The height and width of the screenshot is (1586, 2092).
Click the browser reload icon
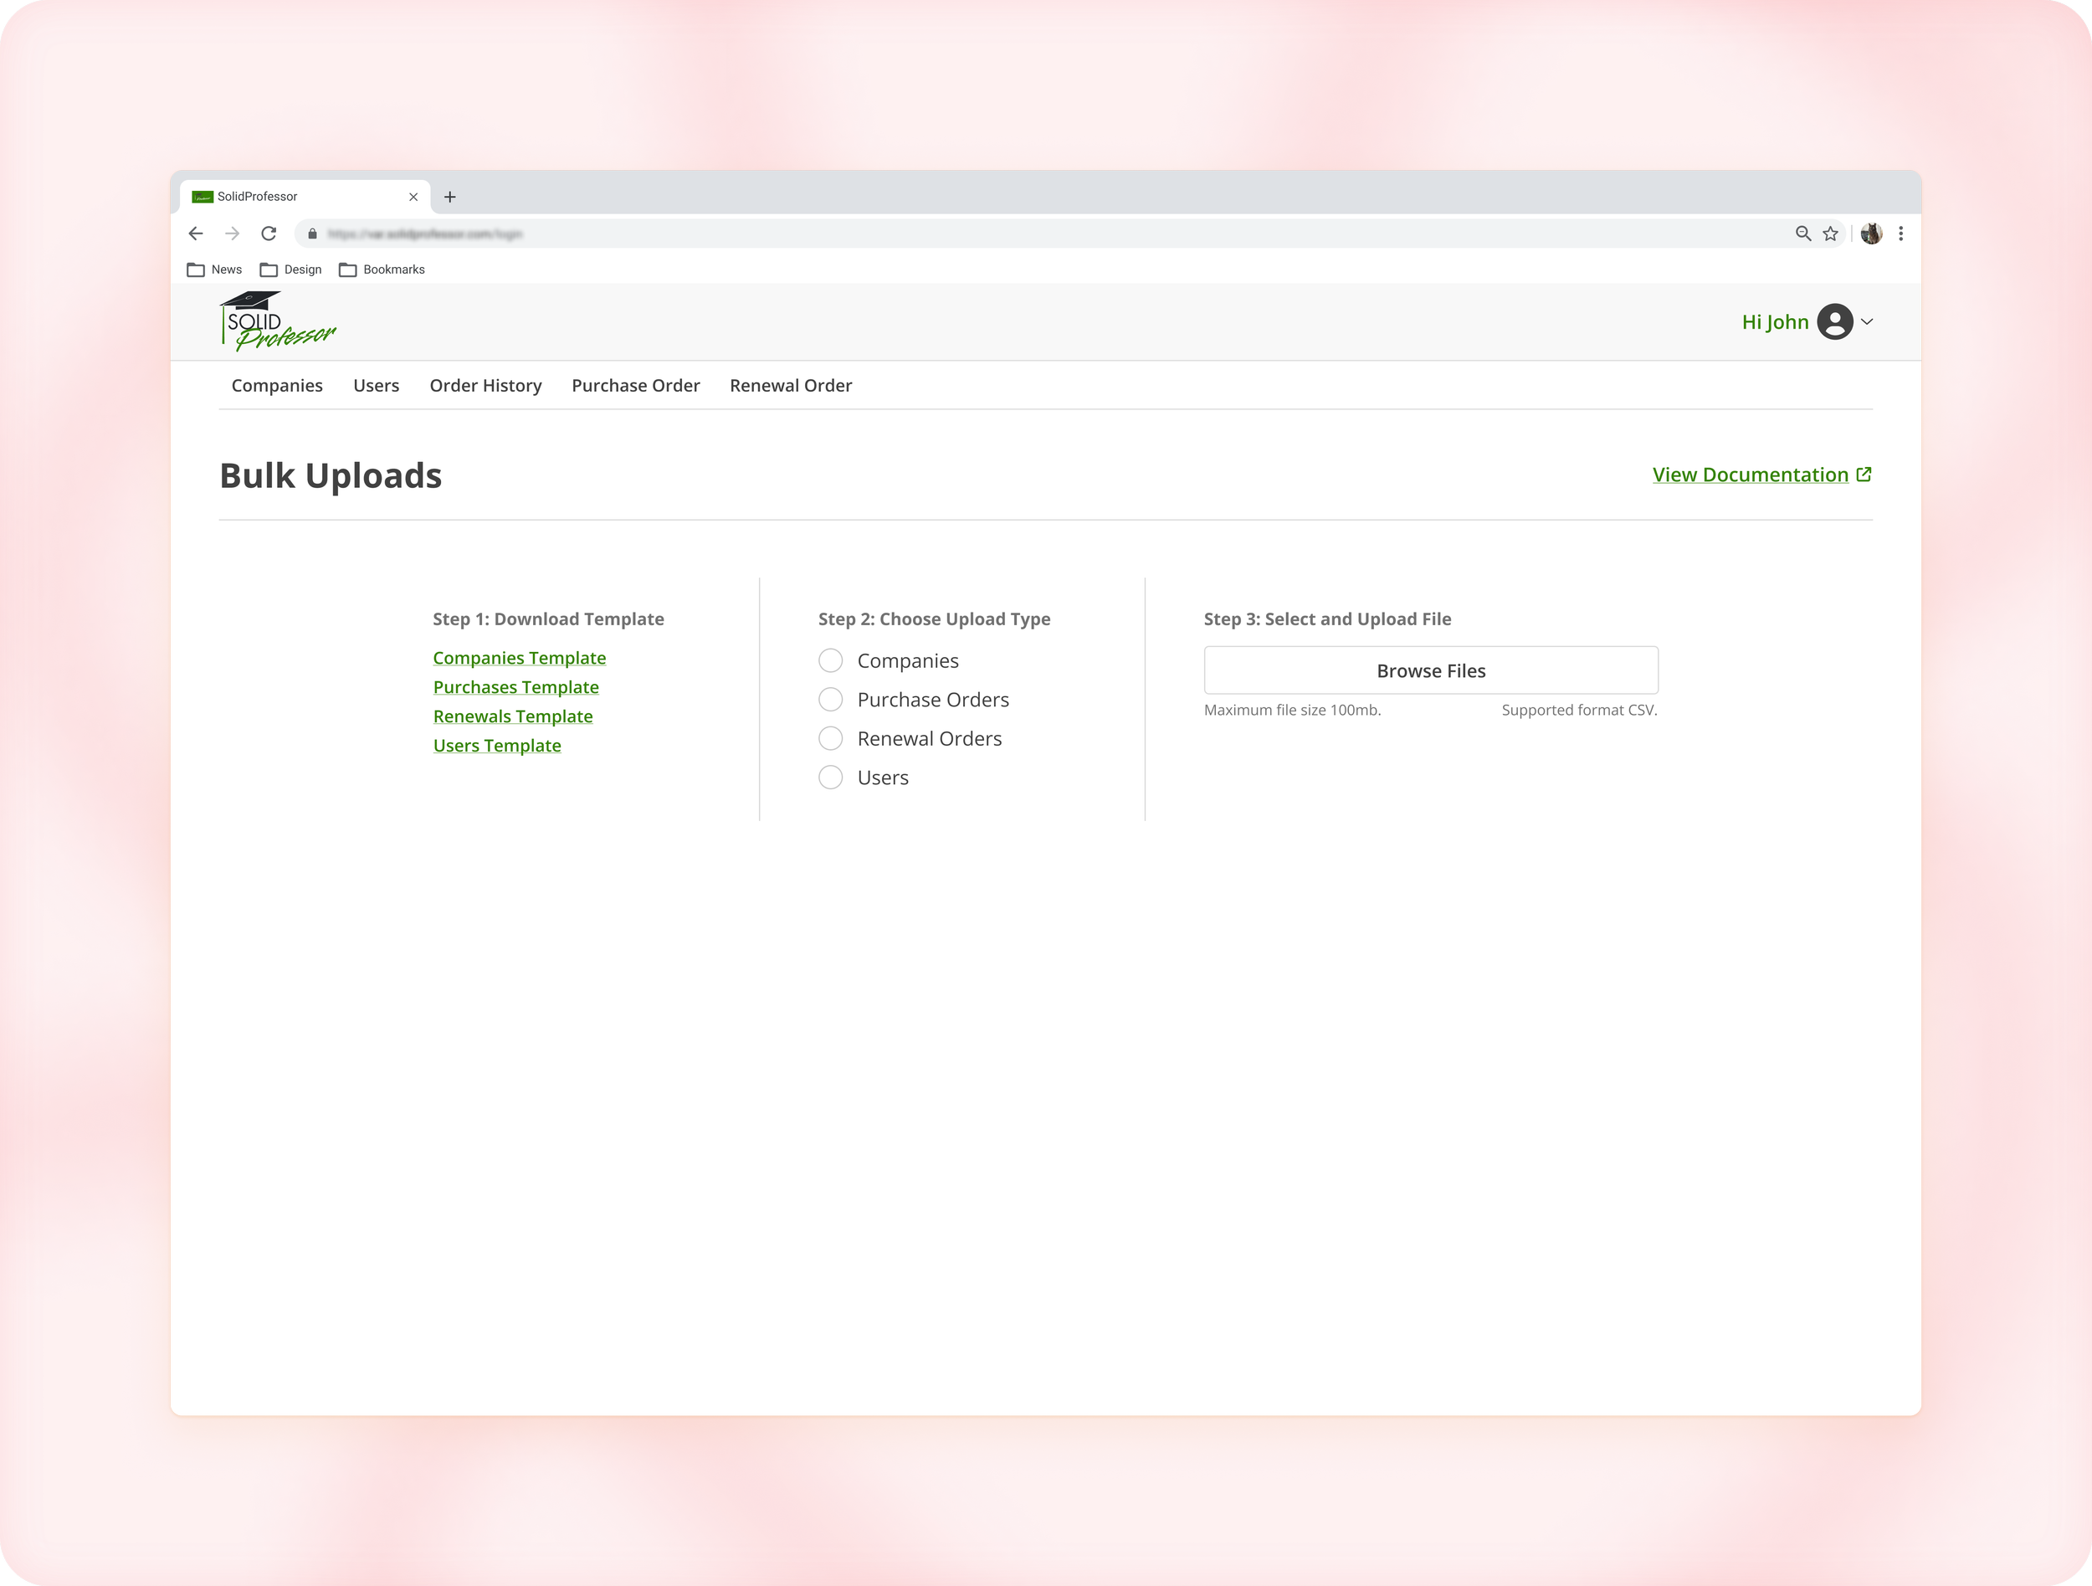point(269,234)
